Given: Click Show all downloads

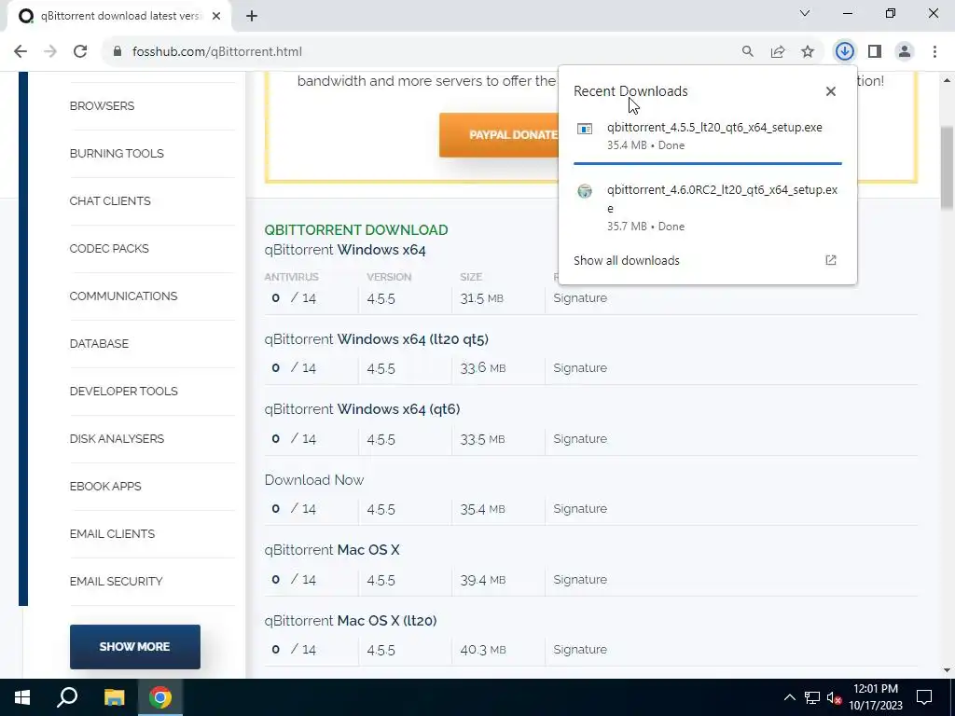Looking at the screenshot, I should (626, 261).
